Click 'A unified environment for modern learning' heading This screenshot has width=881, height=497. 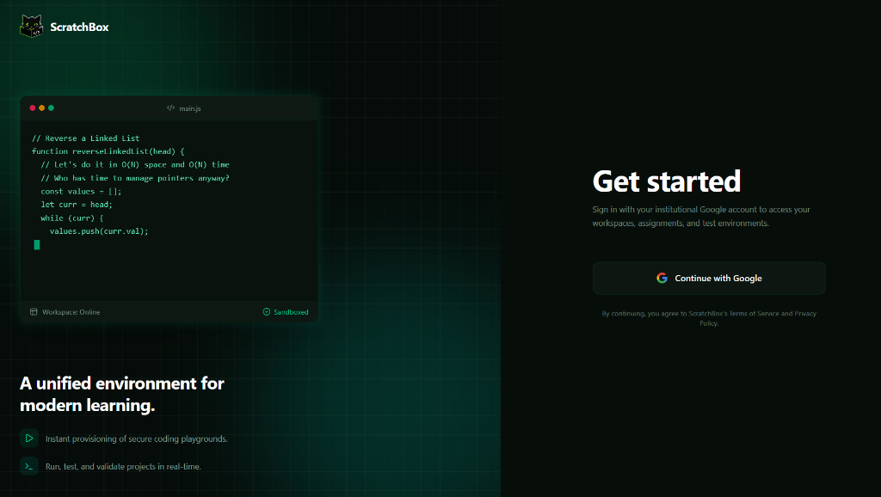pos(122,394)
